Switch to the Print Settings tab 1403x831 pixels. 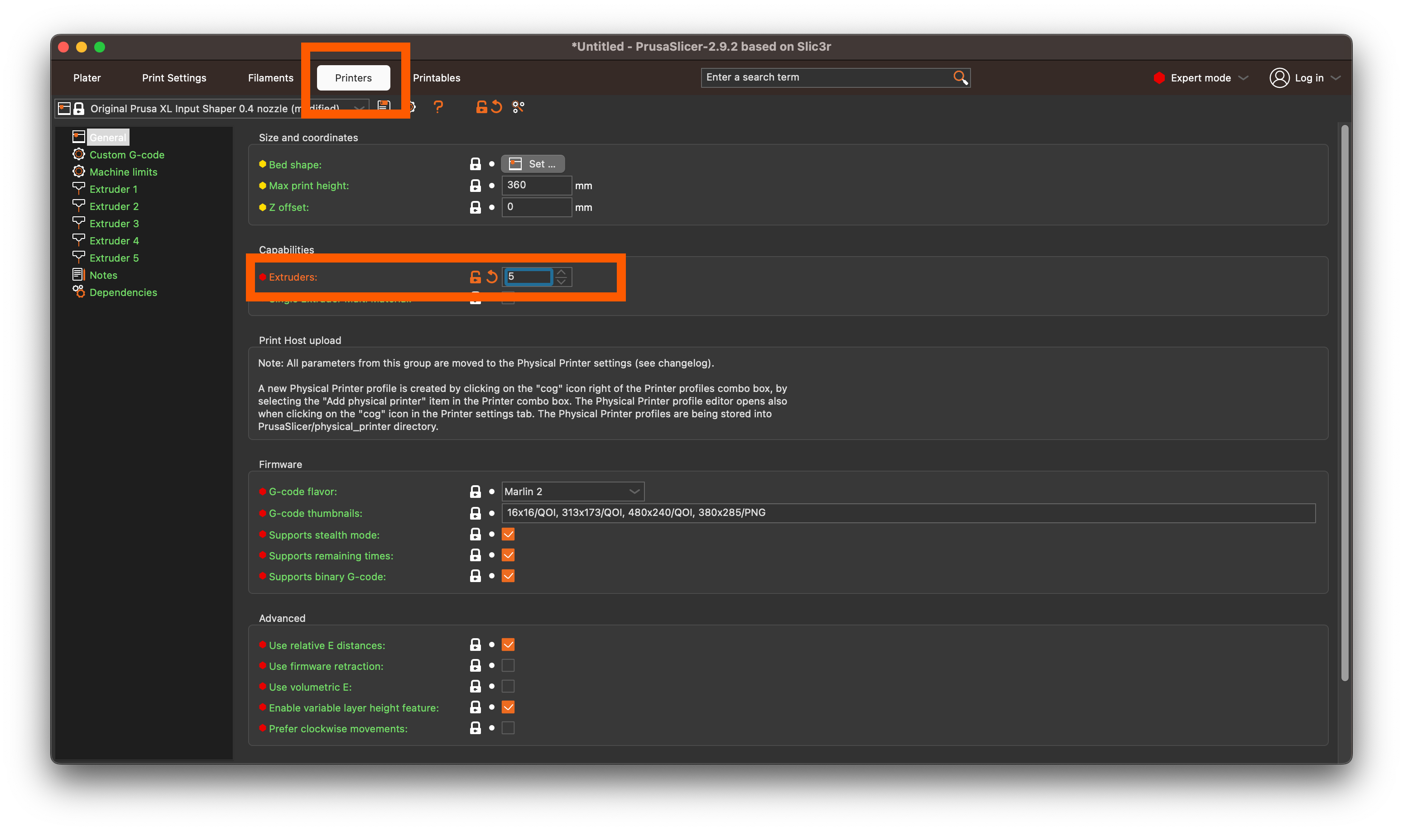(x=174, y=78)
